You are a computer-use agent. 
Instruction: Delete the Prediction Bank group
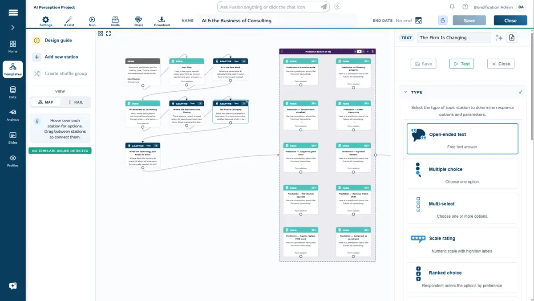[x=372, y=52]
